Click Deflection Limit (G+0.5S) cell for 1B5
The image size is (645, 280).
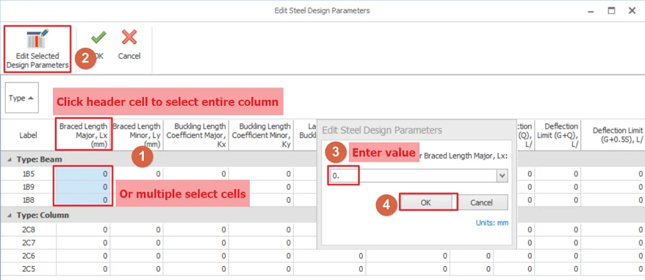tap(613, 173)
